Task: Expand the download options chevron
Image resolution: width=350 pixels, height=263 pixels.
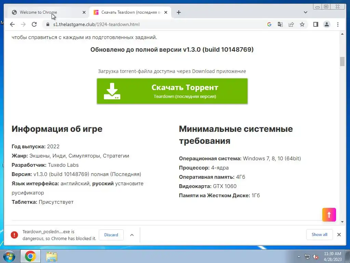Action: pyautogui.click(x=132, y=235)
